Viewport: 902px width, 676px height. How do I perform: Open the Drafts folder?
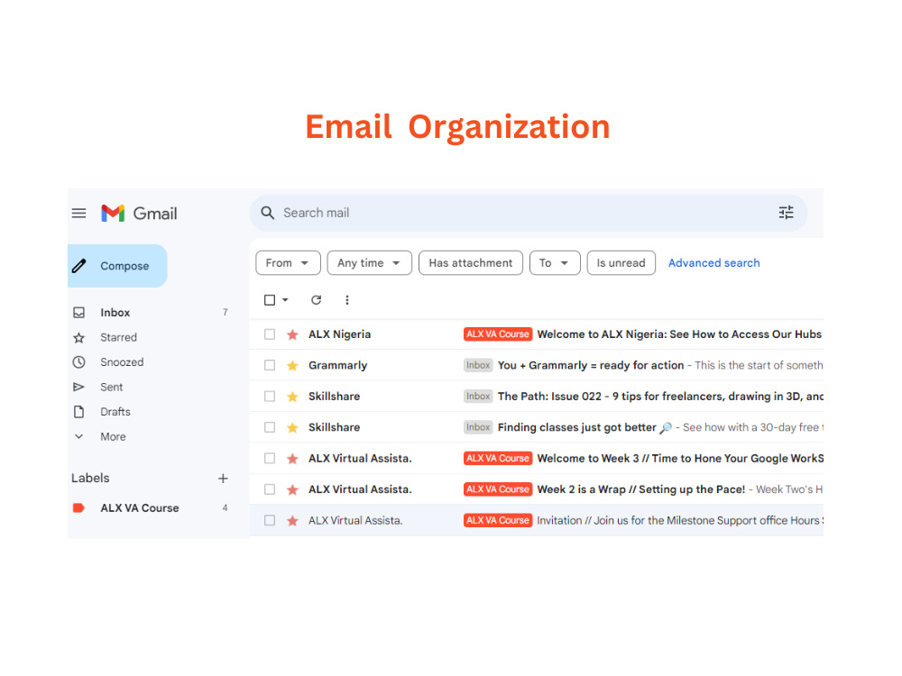[x=115, y=412]
